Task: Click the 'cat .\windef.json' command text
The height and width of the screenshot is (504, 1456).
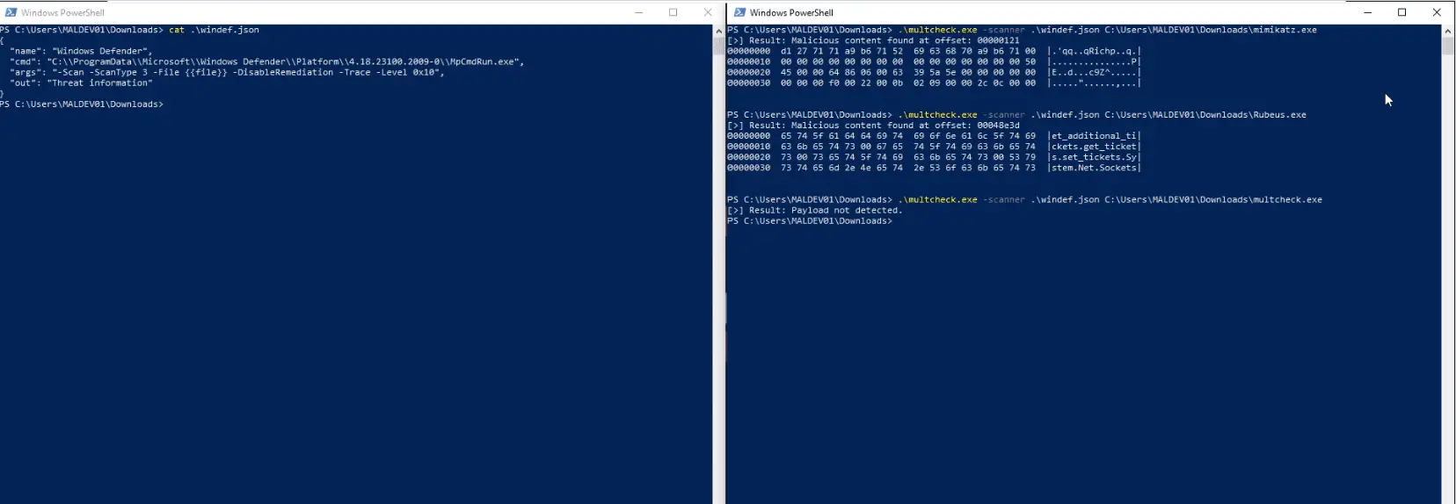Action: 214,30
